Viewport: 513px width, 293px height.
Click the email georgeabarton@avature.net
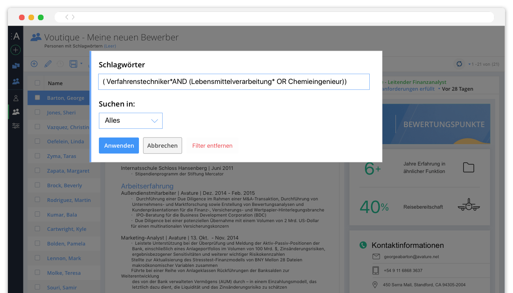pyautogui.click(x=411, y=257)
